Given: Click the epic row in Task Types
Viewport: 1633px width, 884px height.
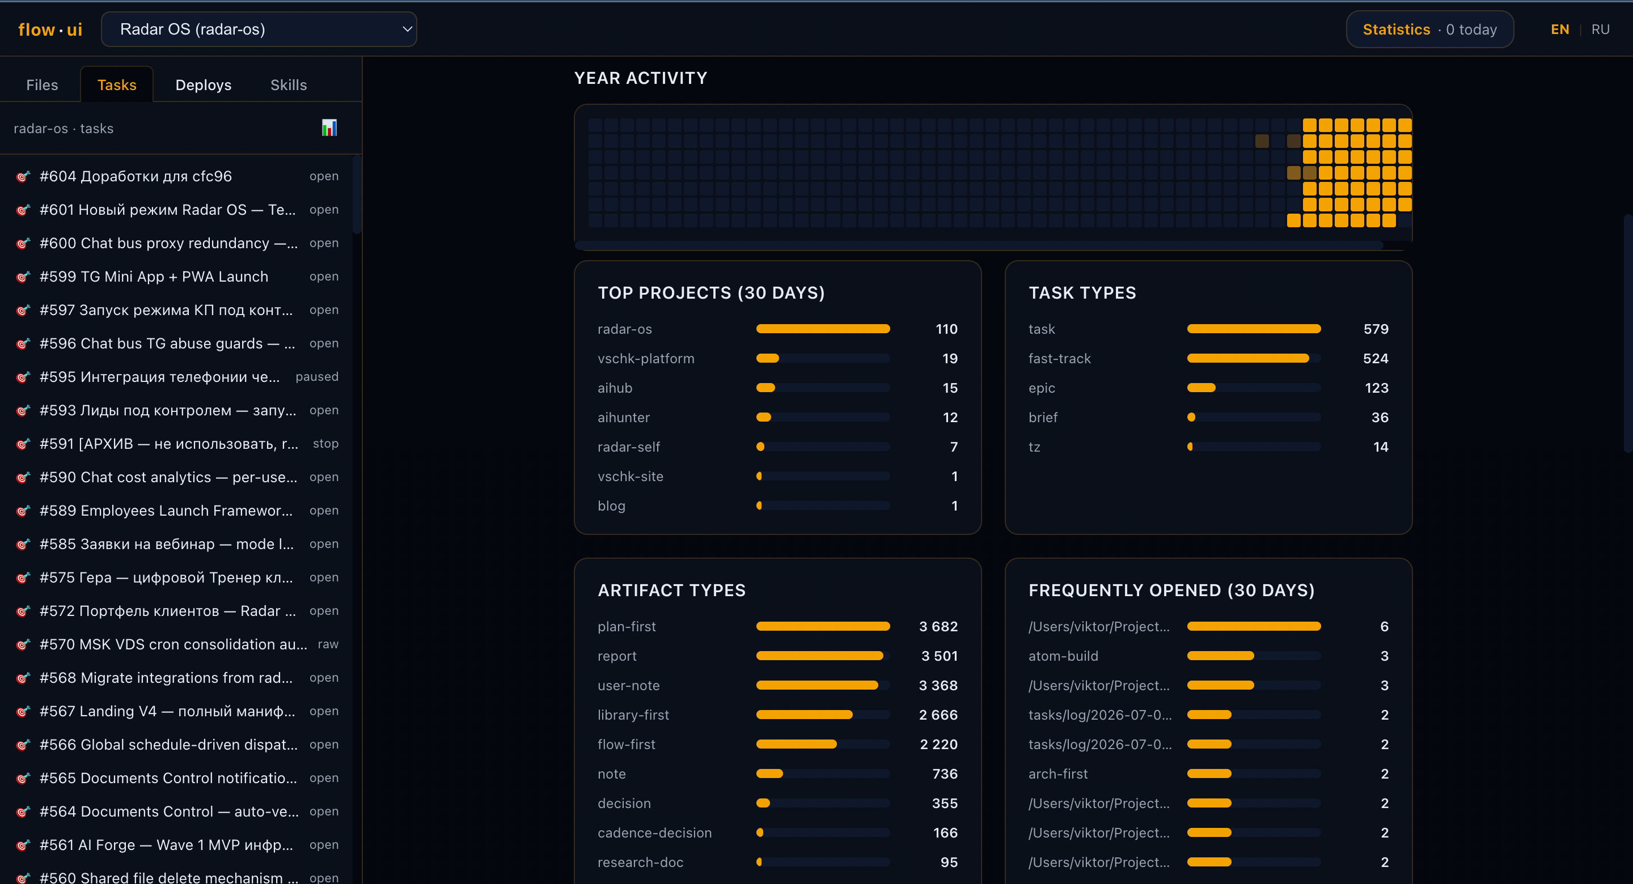Looking at the screenshot, I should [x=1208, y=388].
